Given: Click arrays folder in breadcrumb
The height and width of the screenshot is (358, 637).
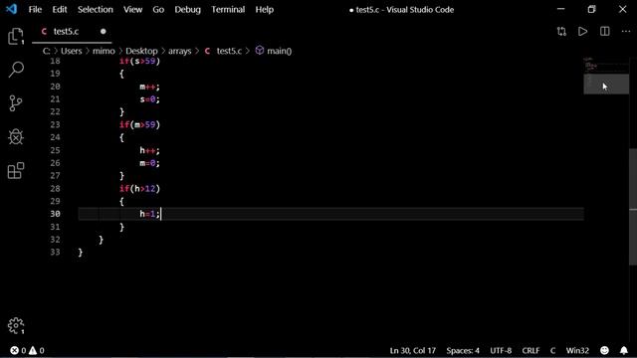Looking at the screenshot, I should click(x=179, y=51).
